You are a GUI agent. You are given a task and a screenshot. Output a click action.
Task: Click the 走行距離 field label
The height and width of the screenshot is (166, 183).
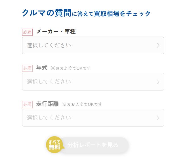point(47,104)
